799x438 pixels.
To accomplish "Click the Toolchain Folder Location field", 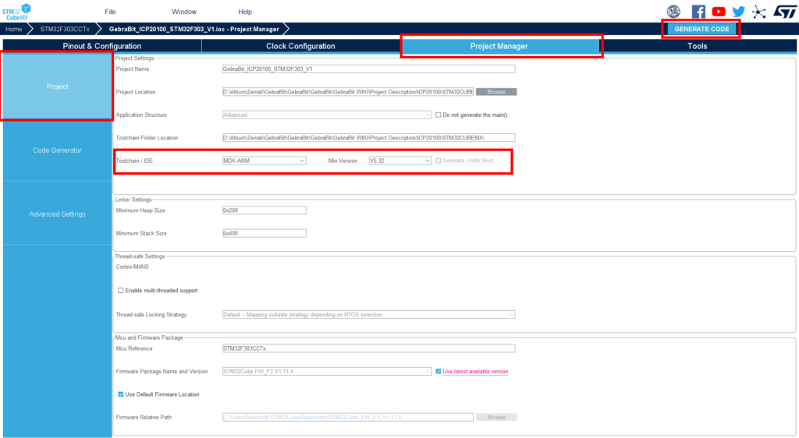I will [x=368, y=137].
